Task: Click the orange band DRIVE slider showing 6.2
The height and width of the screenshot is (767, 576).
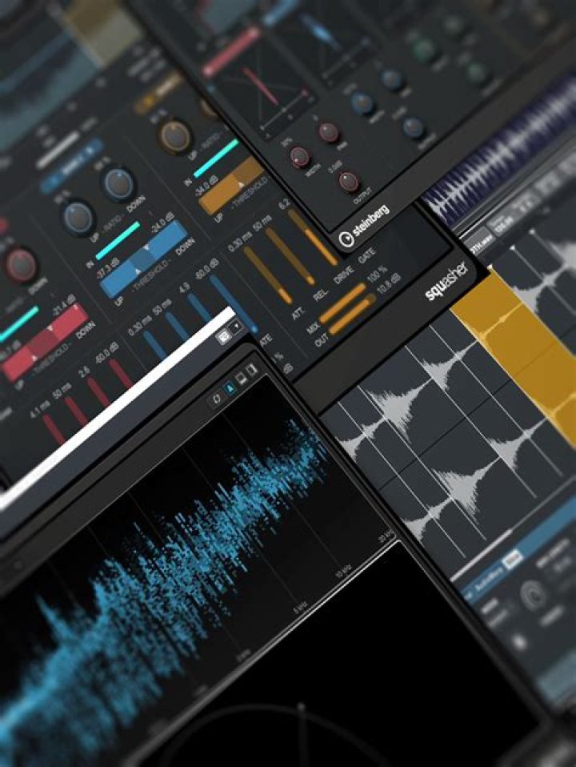Action: click(x=313, y=237)
